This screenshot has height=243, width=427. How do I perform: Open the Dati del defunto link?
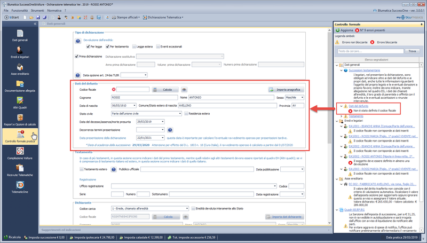pos(358,106)
